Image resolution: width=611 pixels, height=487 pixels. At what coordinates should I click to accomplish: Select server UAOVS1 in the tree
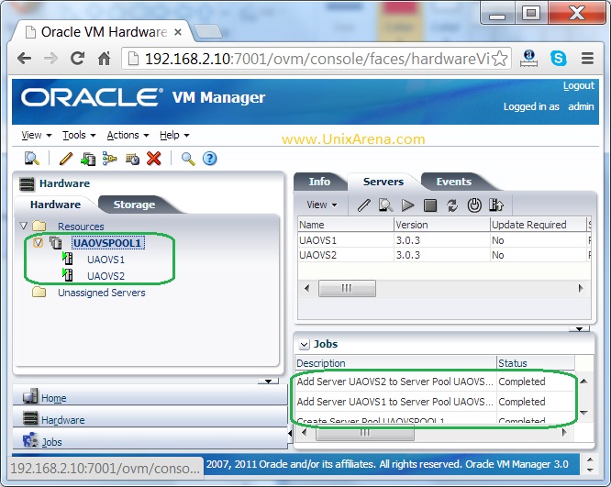tap(106, 260)
